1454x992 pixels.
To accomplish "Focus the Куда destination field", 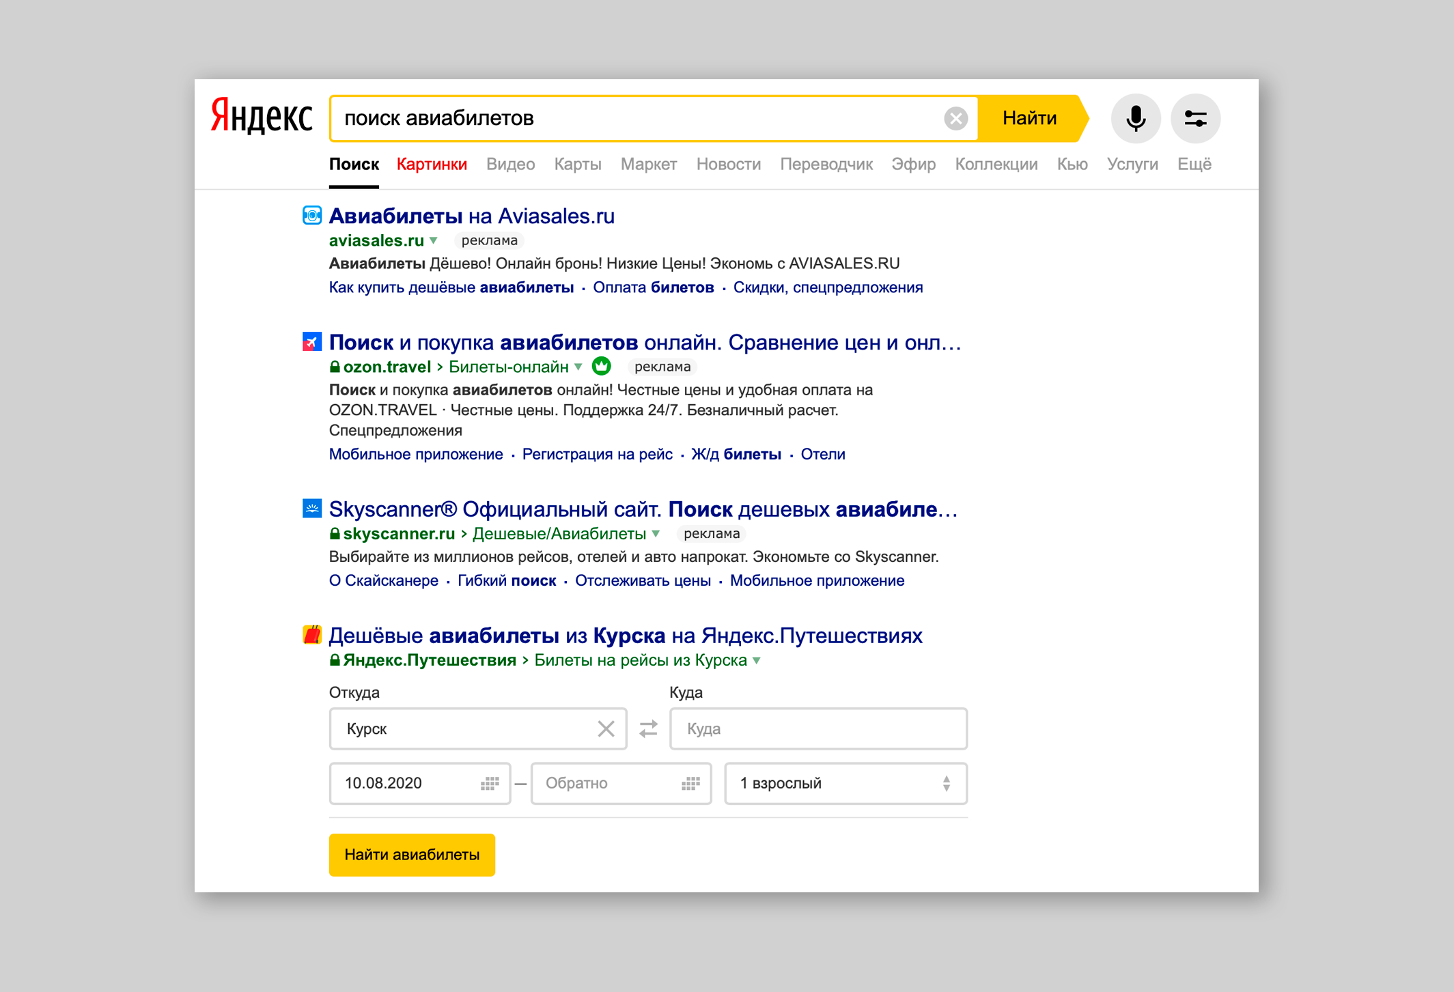I will (x=818, y=729).
